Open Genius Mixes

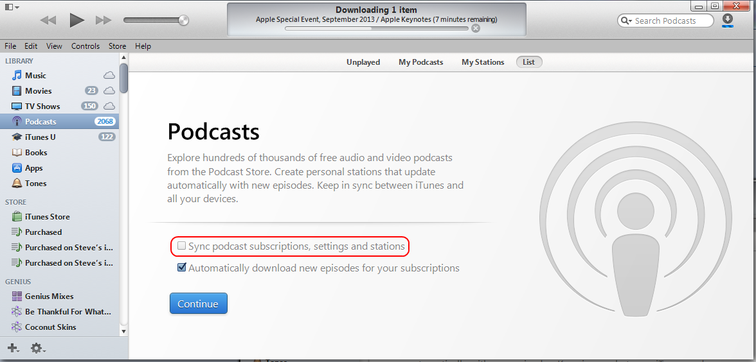point(59,297)
